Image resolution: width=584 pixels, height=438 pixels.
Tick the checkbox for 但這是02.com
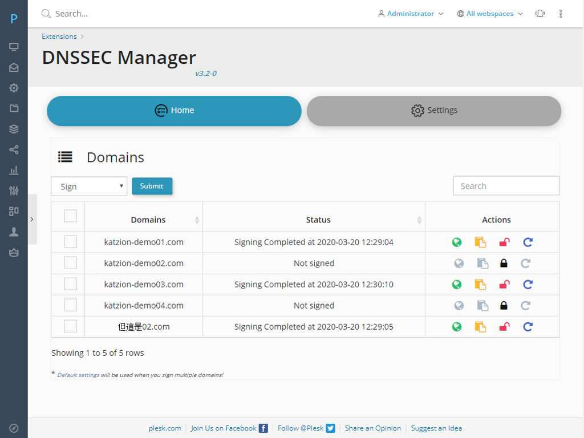coord(70,326)
